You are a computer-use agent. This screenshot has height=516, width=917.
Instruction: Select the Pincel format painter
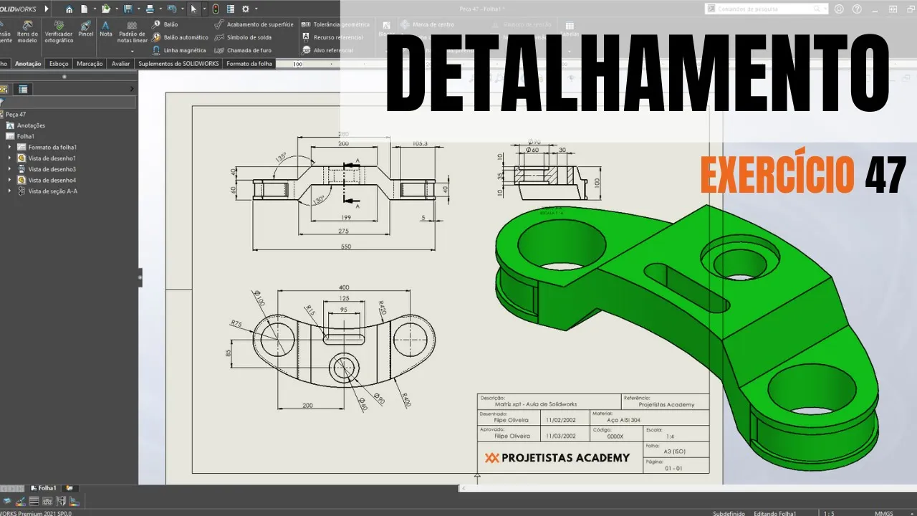pyautogui.click(x=86, y=29)
